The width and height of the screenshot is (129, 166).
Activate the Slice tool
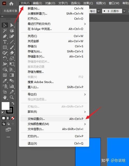[x=12, y=92]
